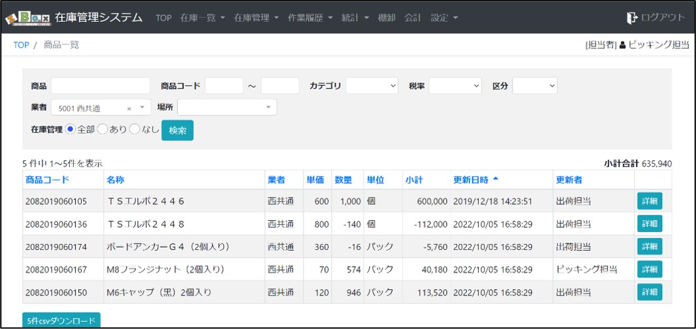Image resolution: width=696 pixels, height=329 pixels.
Task: Click the subtotal value 40,180
Action: point(436,269)
